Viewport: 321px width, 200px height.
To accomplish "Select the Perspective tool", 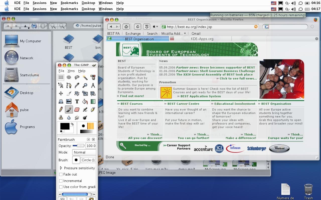I will pos(61,101).
